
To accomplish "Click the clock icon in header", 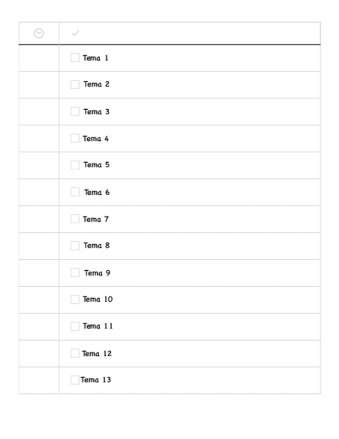I will coord(38,33).
